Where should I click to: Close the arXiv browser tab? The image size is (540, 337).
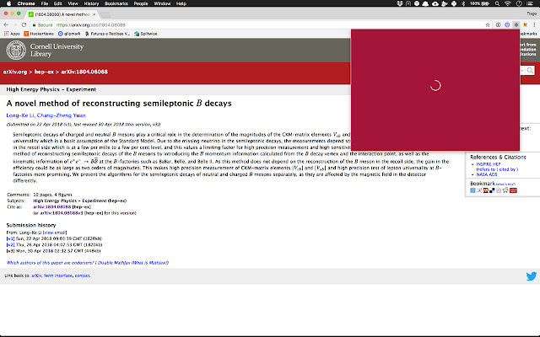coord(94,14)
